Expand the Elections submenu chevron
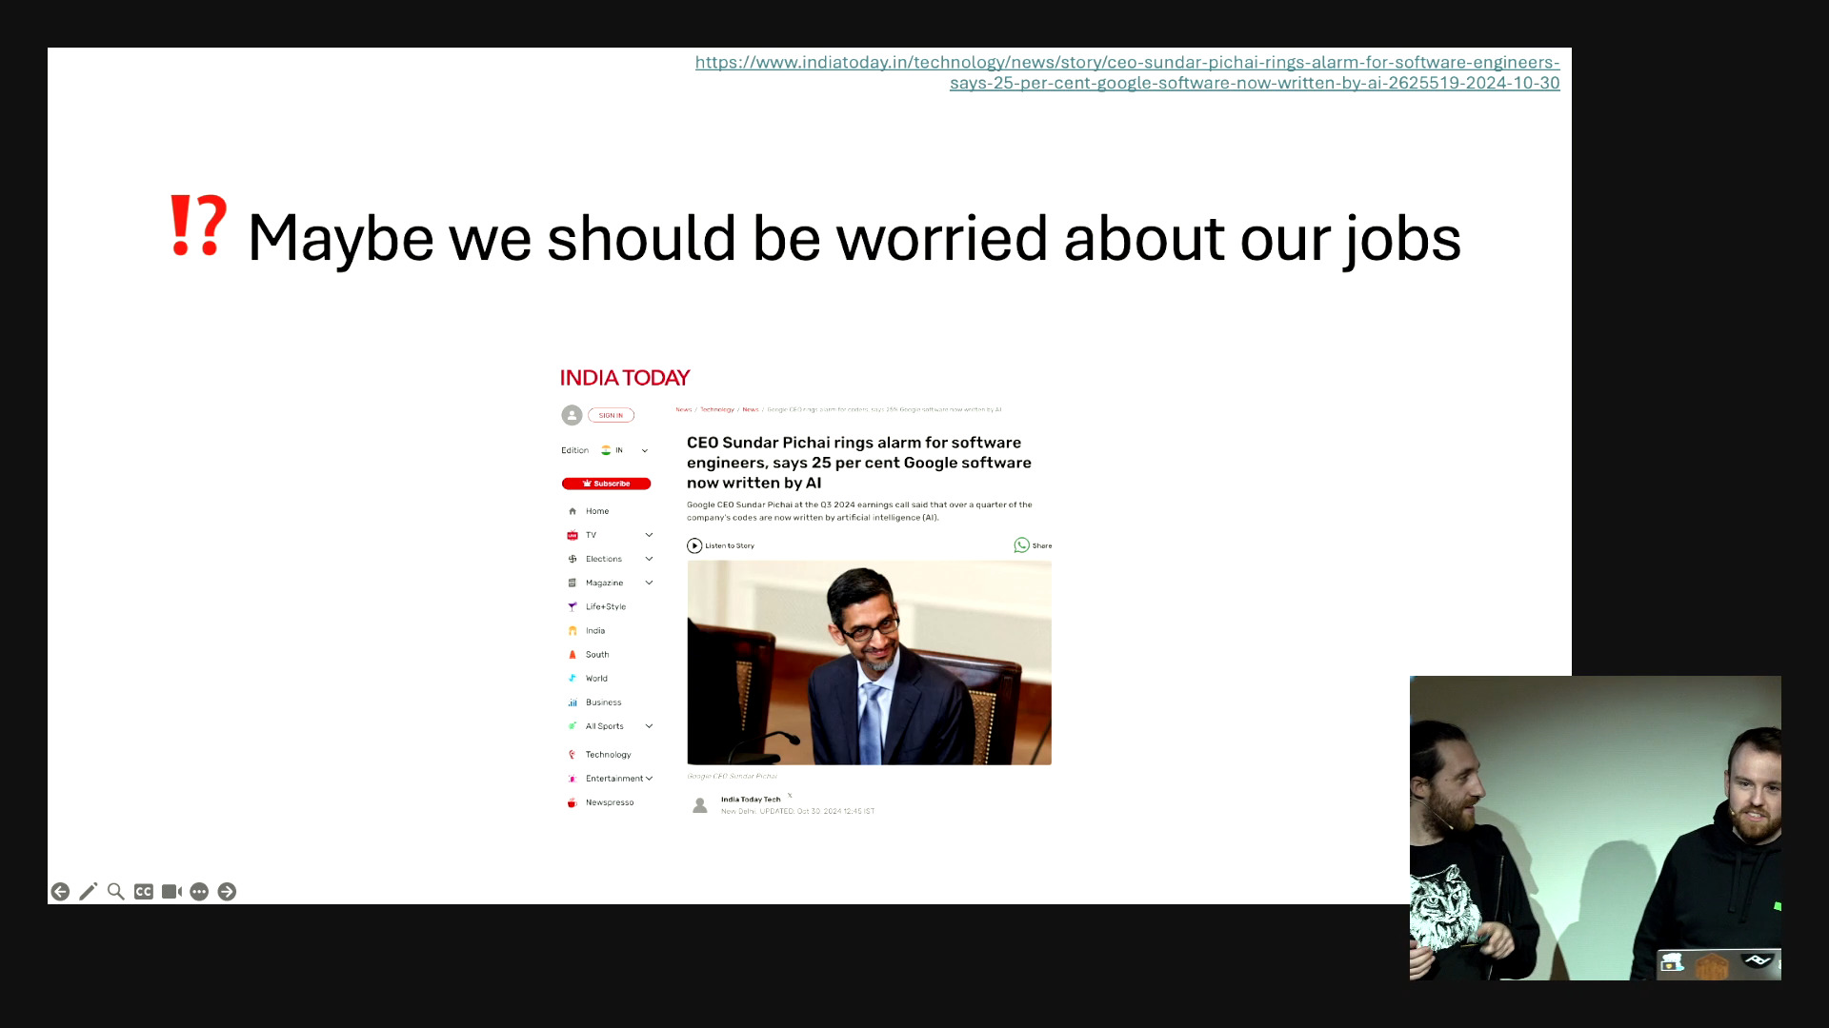This screenshot has height=1028, width=1829. (x=649, y=559)
